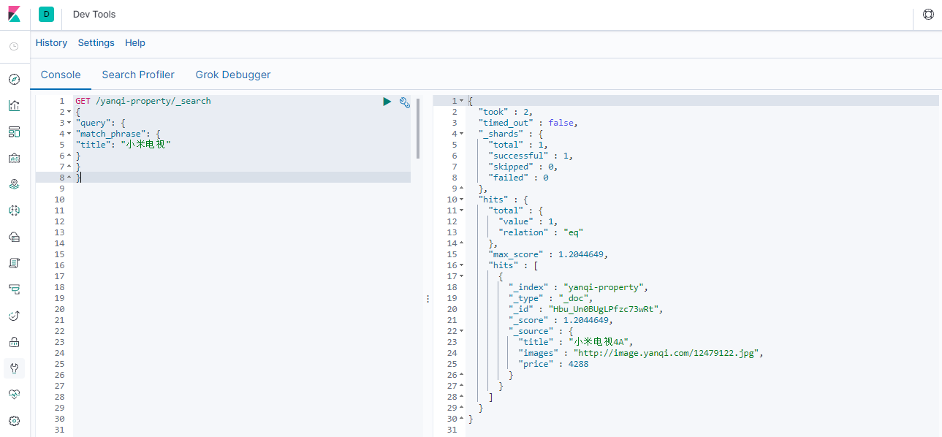Open Discover via the compass icon

tap(14, 79)
